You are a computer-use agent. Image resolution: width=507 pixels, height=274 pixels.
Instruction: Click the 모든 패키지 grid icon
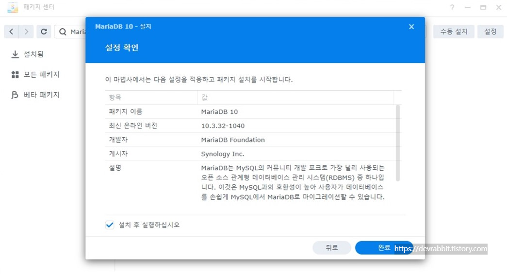pos(15,75)
